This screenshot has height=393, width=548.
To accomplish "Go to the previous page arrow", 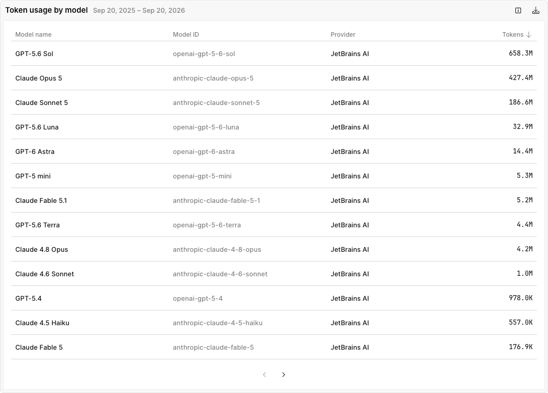I will (x=264, y=375).
